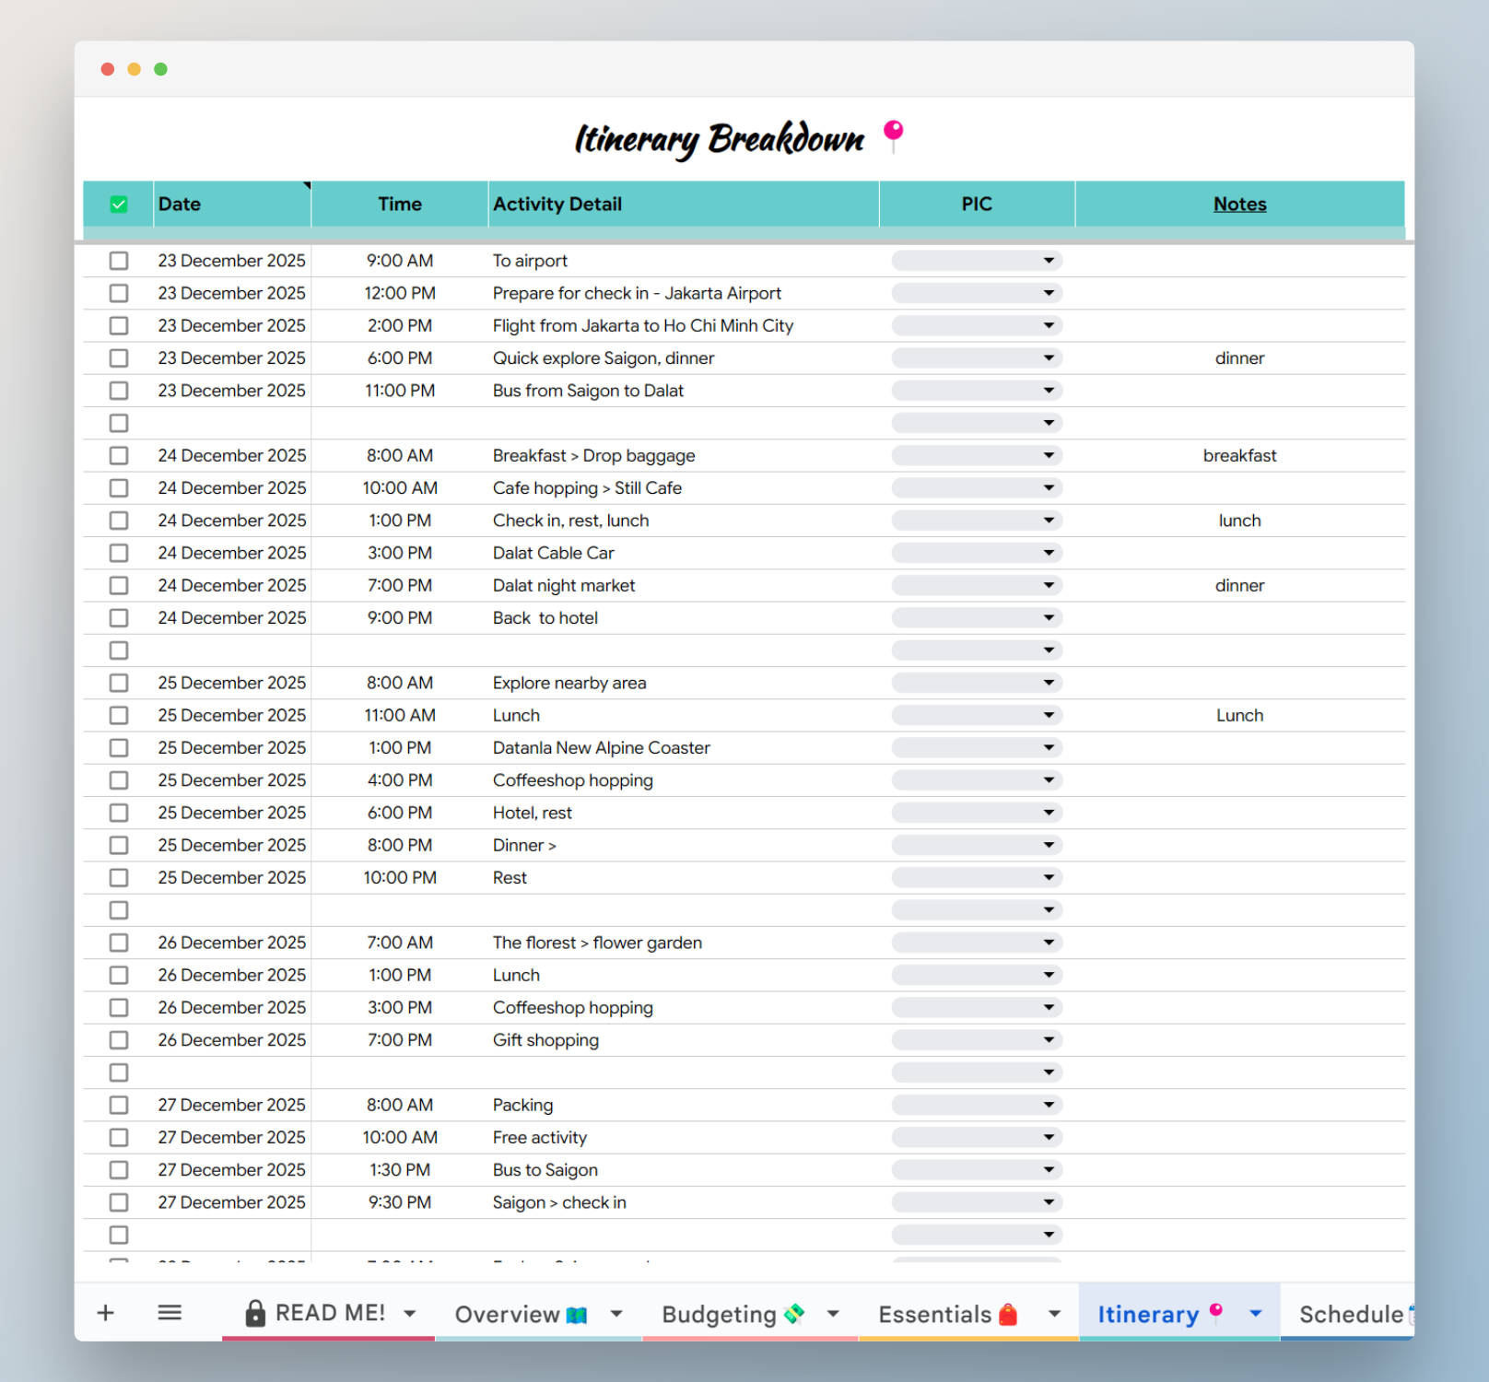
Task: Select the 'Breakfast > Drop baggage' cell
Action: point(684,455)
